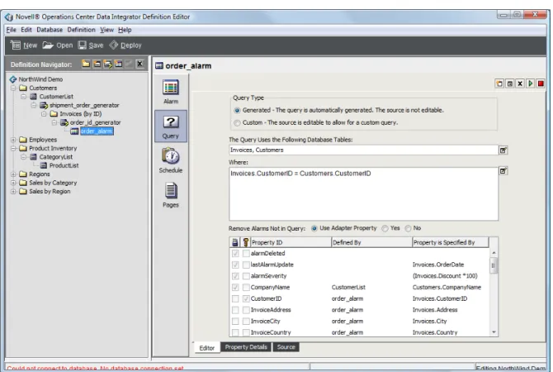Toggle the key checkbox on the CustomerID row
Image resolution: width=553 pixels, height=372 pixels.
point(246,299)
